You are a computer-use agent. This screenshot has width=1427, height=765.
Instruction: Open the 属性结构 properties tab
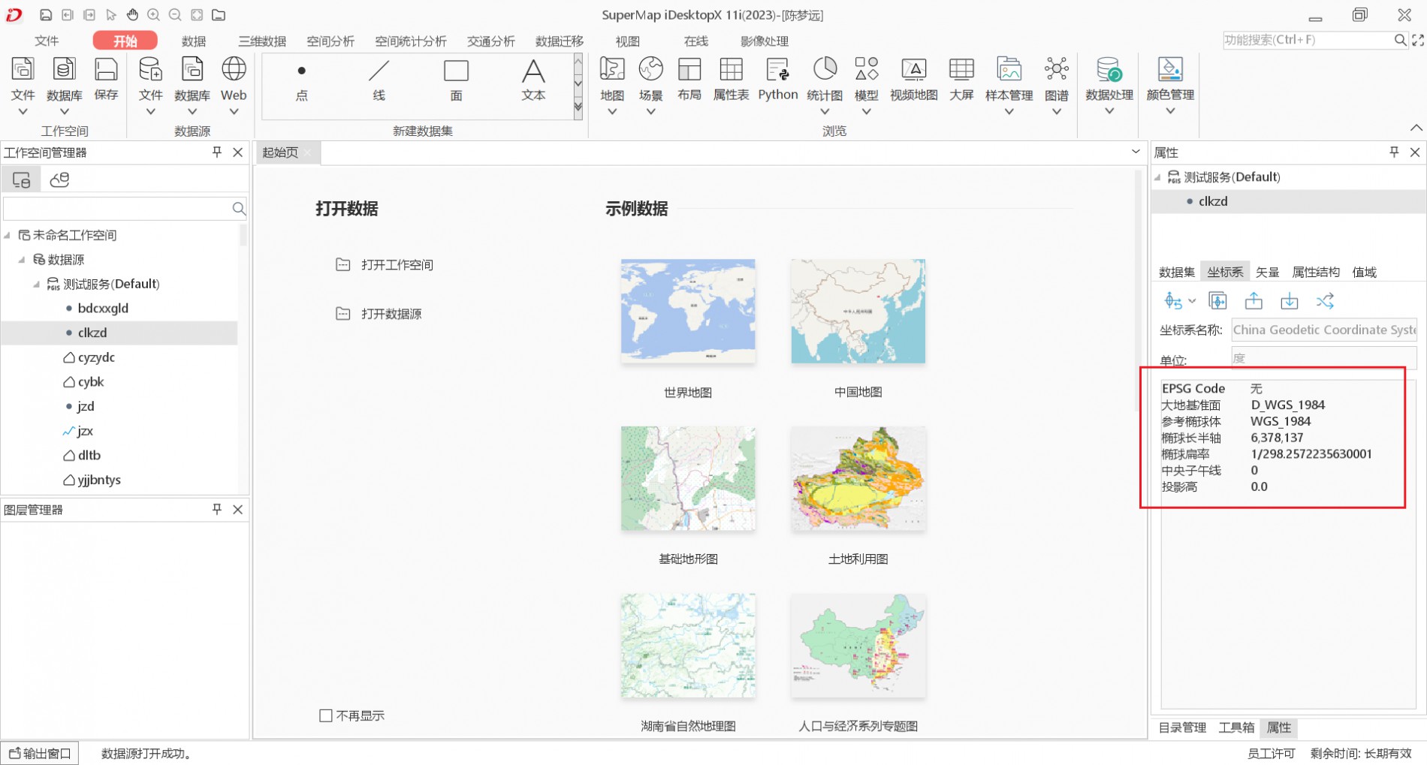[x=1316, y=272]
